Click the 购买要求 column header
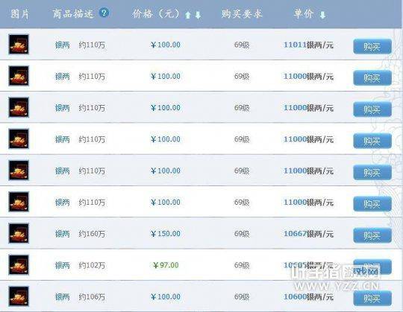This screenshot has height=312, width=403. (242, 13)
